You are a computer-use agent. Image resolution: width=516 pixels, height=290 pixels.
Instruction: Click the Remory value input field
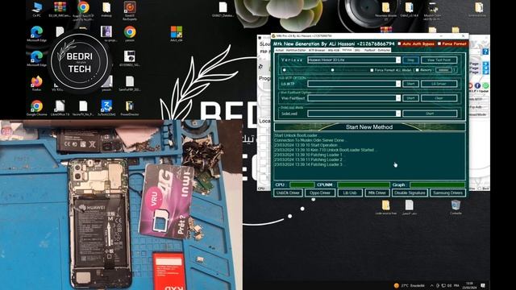[443, 70]
